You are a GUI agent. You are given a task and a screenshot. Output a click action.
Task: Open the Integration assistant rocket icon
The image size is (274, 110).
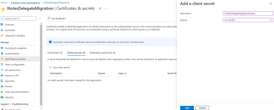click(x=2, y=36)
